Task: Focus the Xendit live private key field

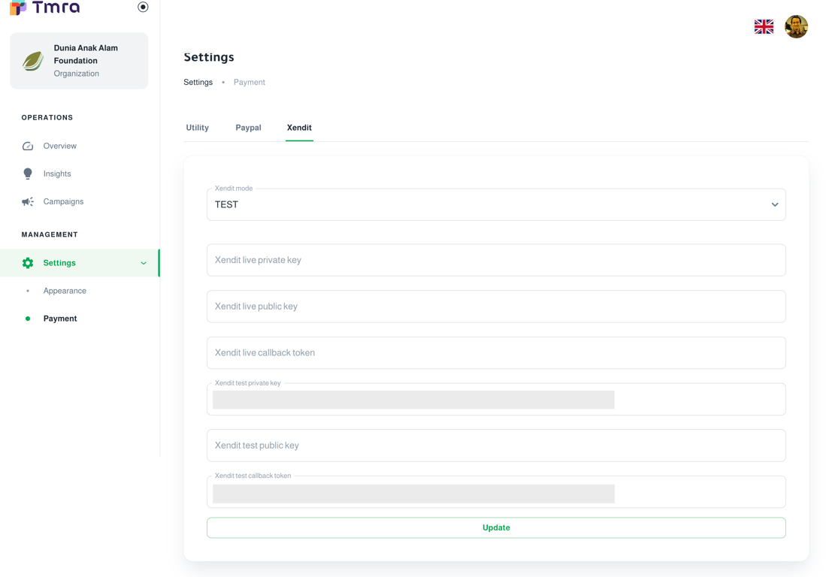Action: (496, 260)
